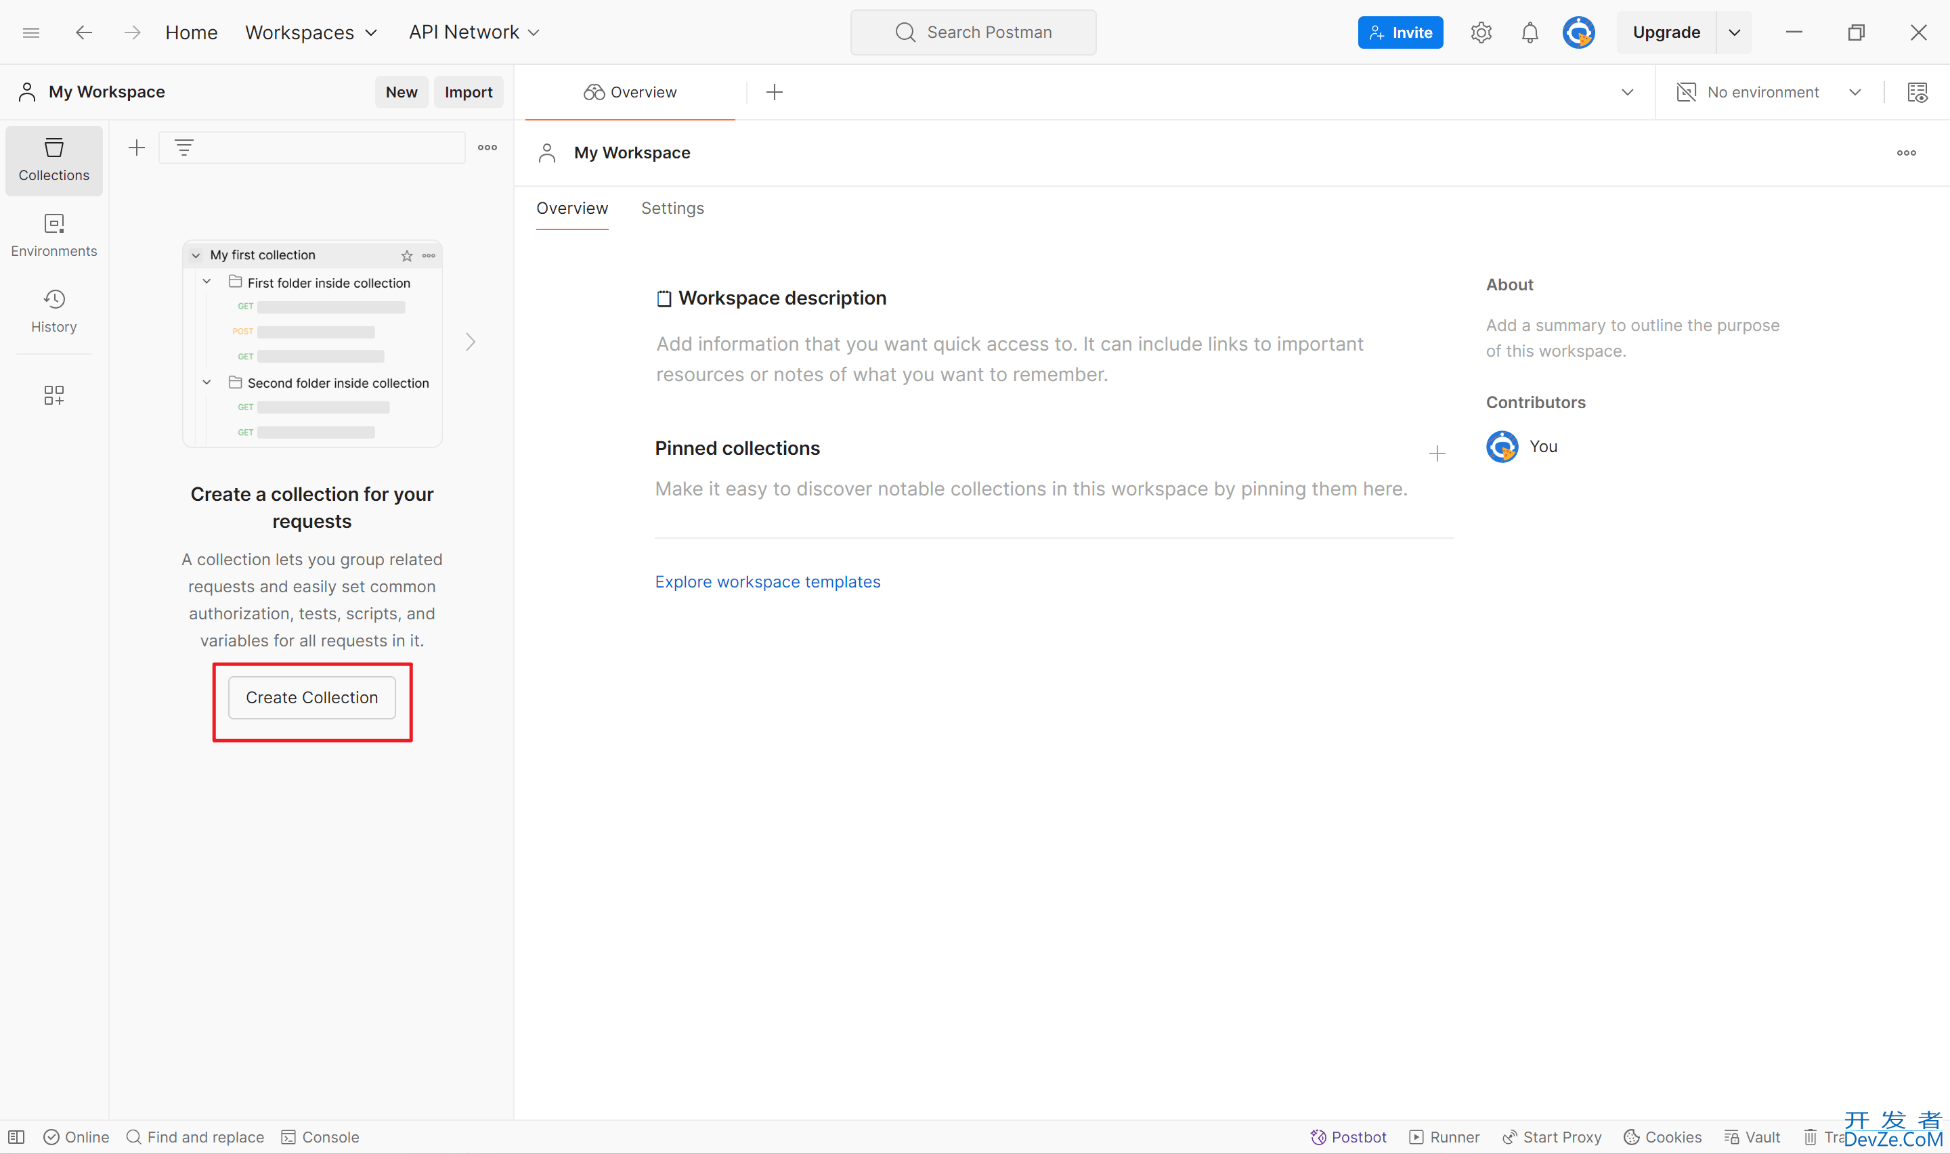This screenshot has width=1950, height=1154.
Task: Click the Upgrade button
Action: (x=1666, y=32)
